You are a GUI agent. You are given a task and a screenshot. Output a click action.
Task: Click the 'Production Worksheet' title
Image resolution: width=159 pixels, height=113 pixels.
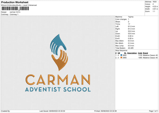[15, 2]
